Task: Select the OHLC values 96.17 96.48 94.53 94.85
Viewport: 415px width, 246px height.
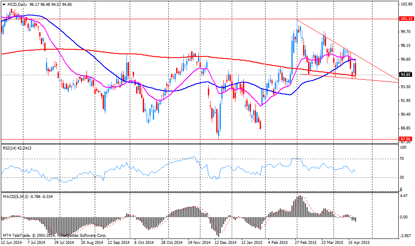Action: [50, 5]
